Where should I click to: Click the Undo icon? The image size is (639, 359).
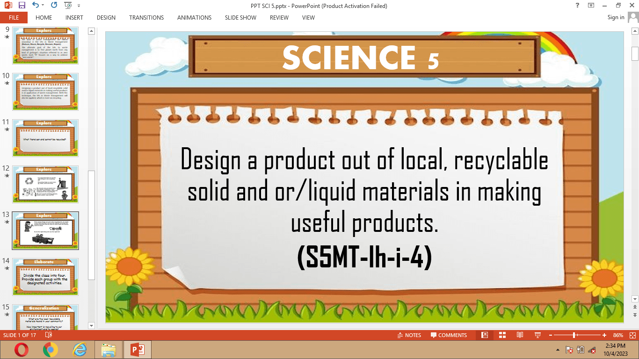(35, 5)
